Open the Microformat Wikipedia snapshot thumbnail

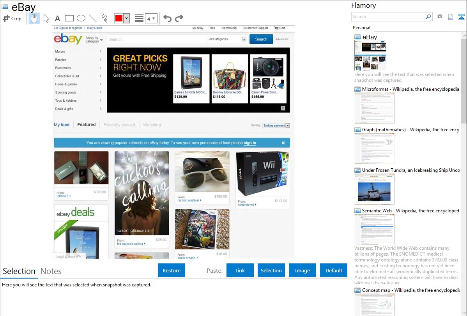tap(374, 108)
